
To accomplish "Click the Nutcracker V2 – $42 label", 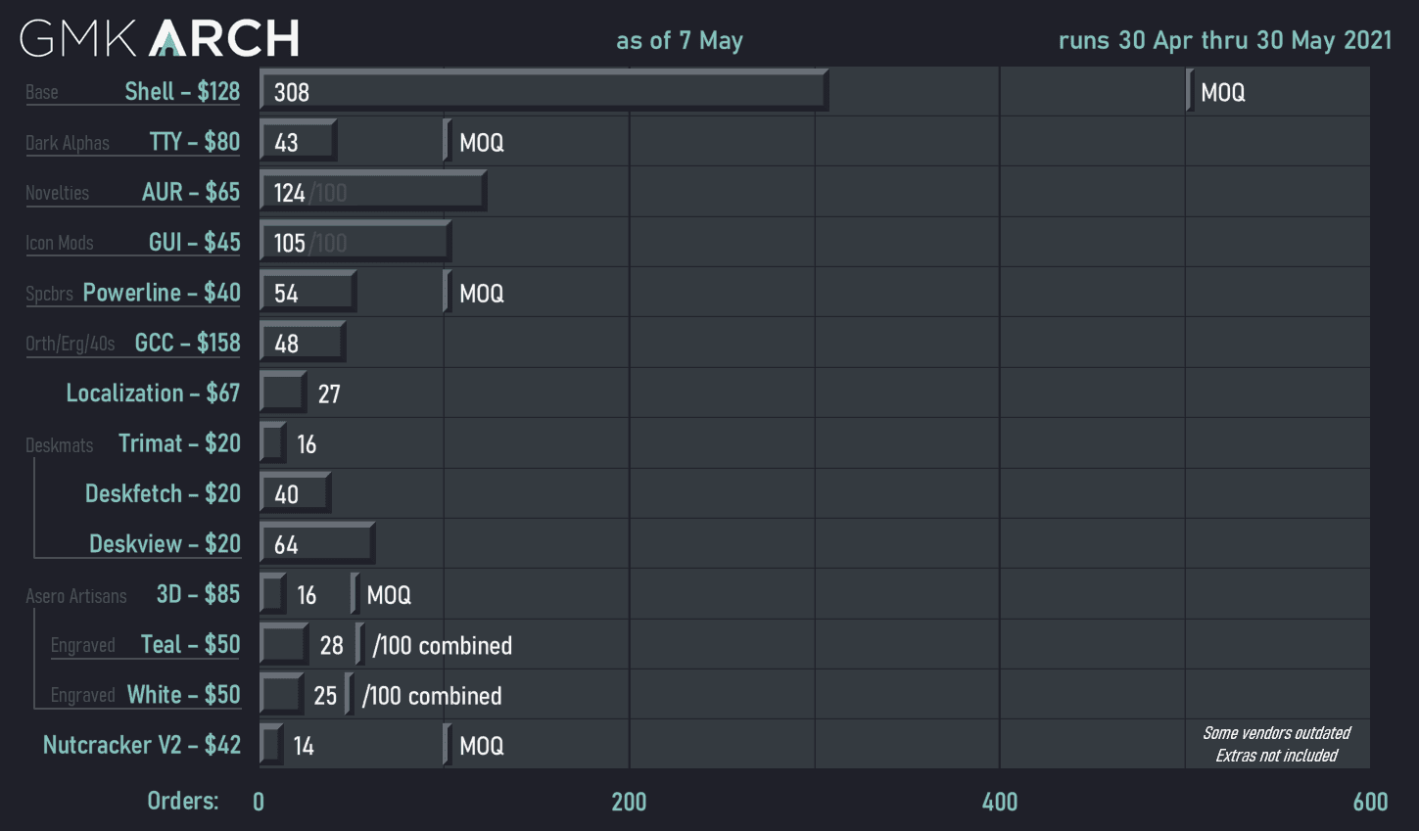I will pos(142,746).
